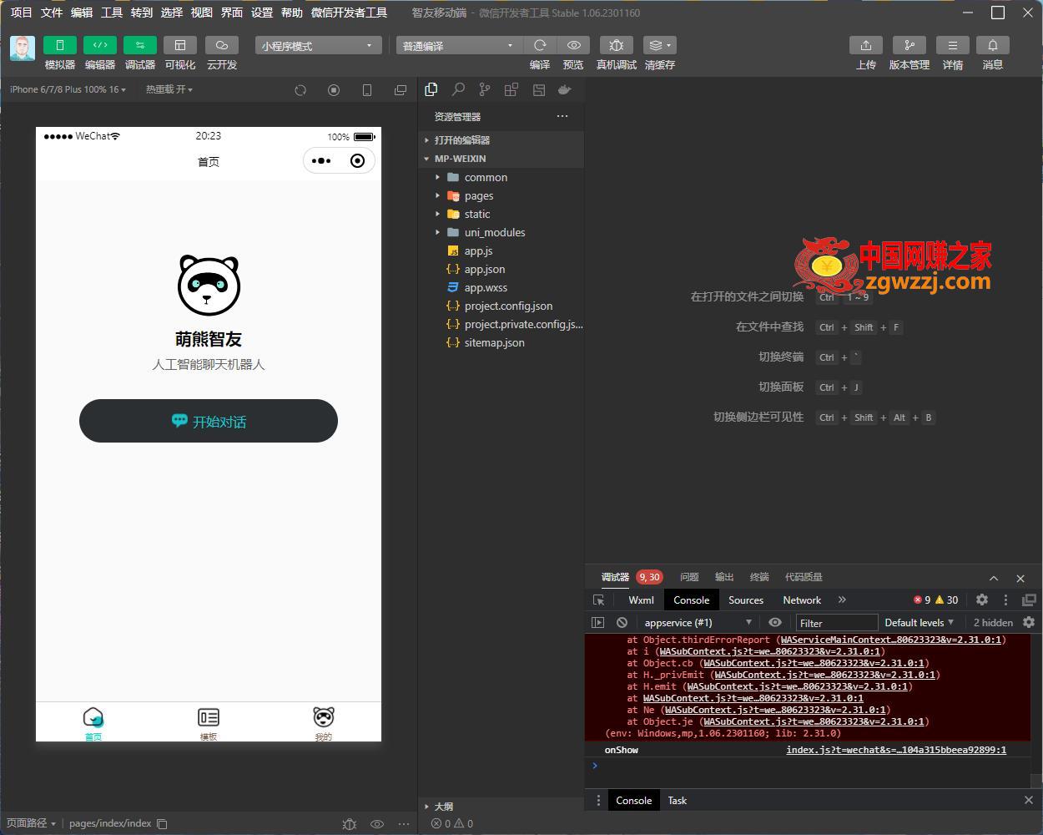The width and height of the screenshot is (1043, 835).
Task: Open the index.js source link in console
Action: coord(896,750)
